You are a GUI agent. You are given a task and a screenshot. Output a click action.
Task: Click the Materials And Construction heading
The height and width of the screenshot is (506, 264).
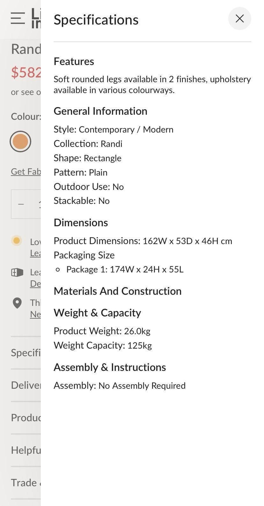(x=117, y=291)
